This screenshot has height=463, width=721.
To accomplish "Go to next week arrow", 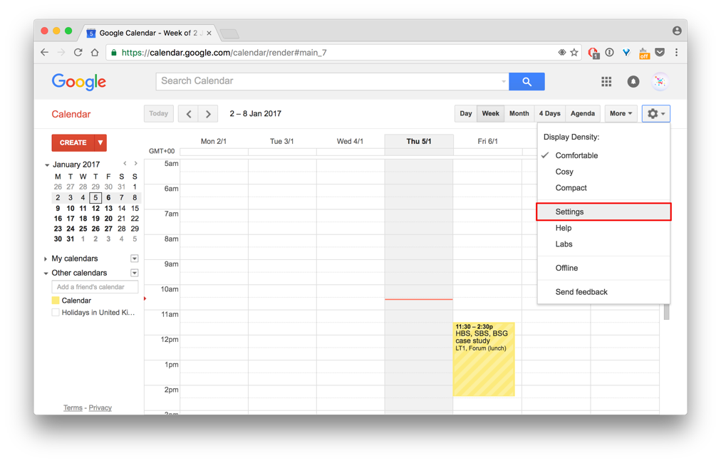I will 208,113.
